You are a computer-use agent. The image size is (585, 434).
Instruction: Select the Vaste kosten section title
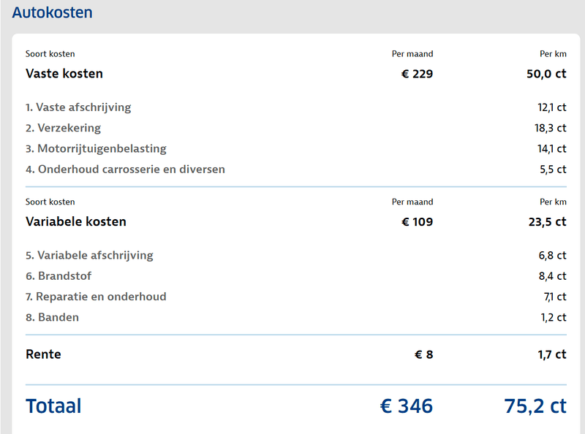[x=64, y=74]
